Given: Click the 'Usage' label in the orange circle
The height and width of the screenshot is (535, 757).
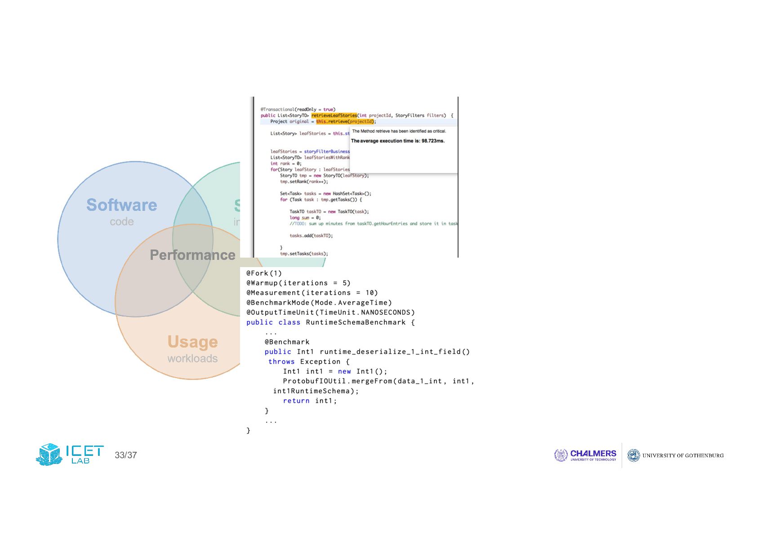Looking at the screenshot, I should (193, 342).
